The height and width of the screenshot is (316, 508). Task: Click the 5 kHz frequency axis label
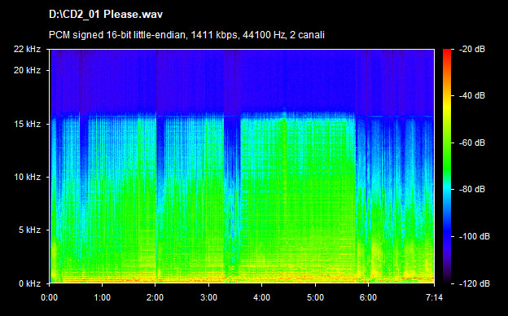click(29, 230)
